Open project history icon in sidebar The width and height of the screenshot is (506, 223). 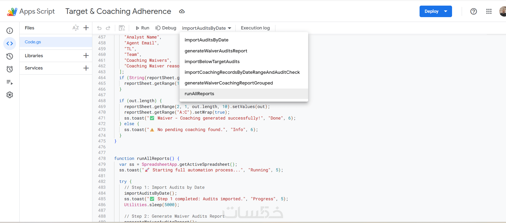10,56
